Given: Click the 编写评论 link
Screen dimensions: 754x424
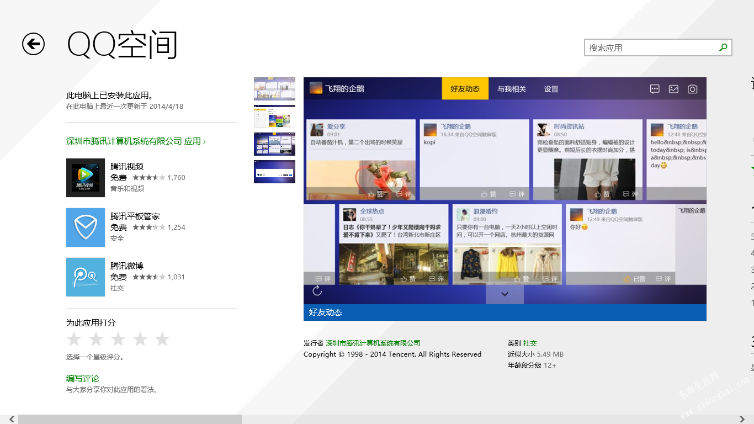Looking at the screenshot, I should [x=83, y=378].
